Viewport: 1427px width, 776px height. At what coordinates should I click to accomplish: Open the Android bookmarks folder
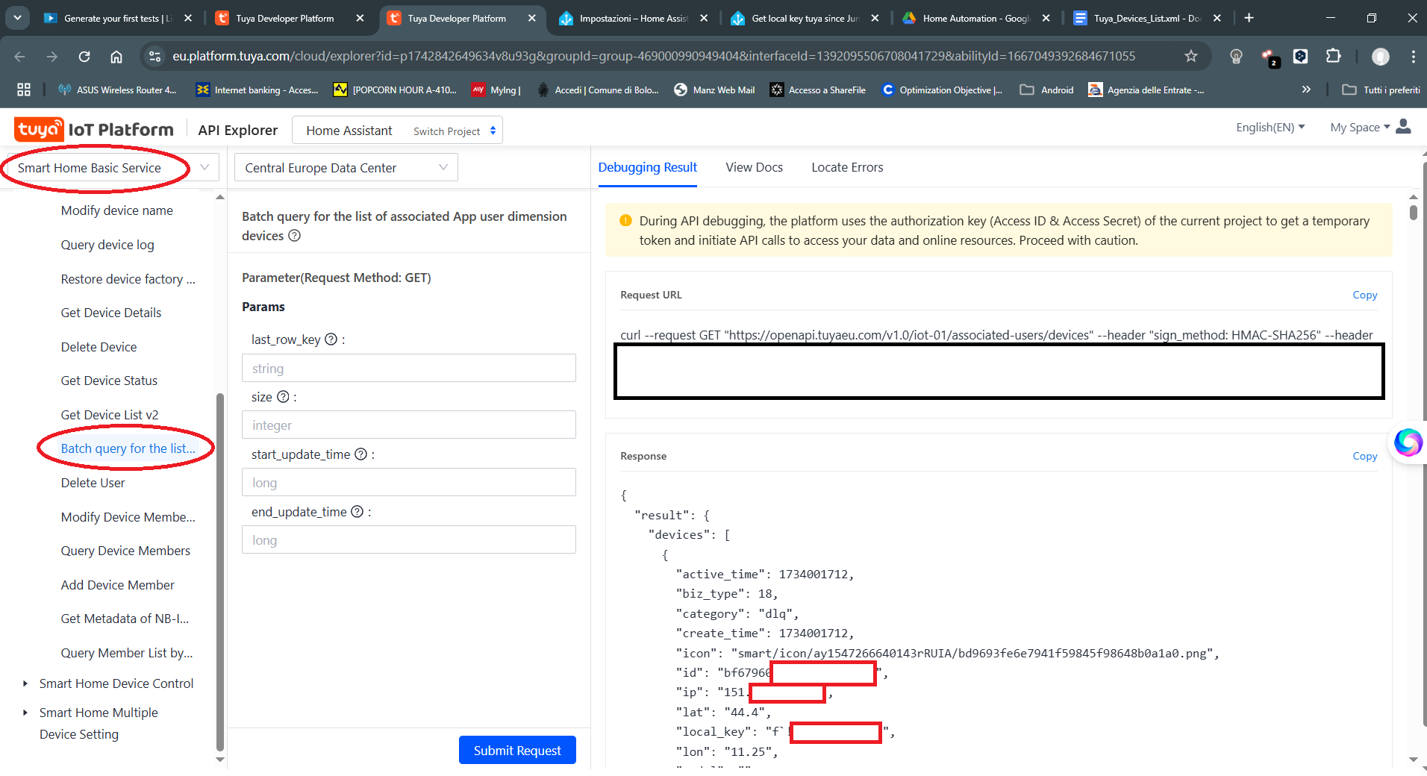(x=1047, y=90)
